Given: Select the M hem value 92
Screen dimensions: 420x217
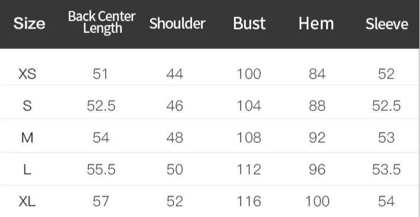Looking at the screenshot, I should [x=317, y=138].
